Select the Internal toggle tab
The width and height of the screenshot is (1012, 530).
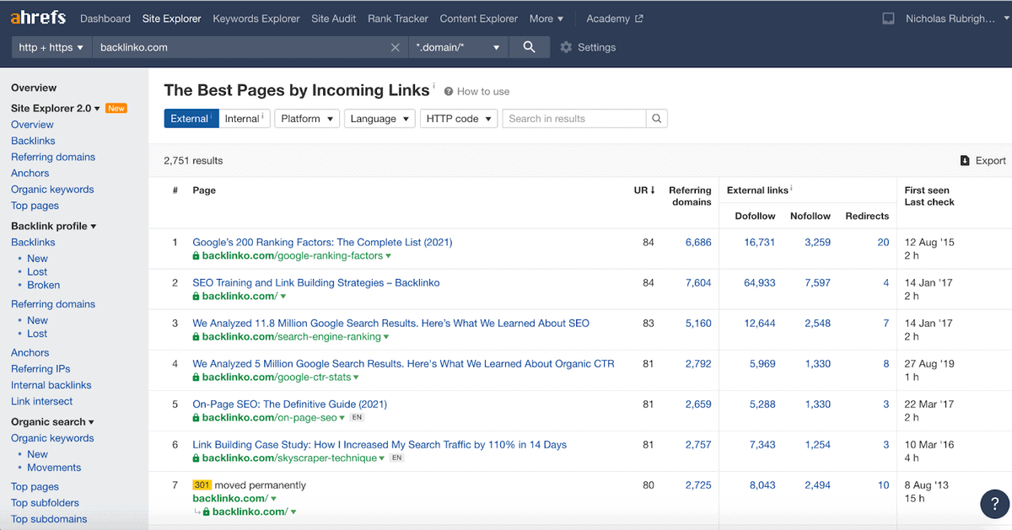[x=245, y=119]
